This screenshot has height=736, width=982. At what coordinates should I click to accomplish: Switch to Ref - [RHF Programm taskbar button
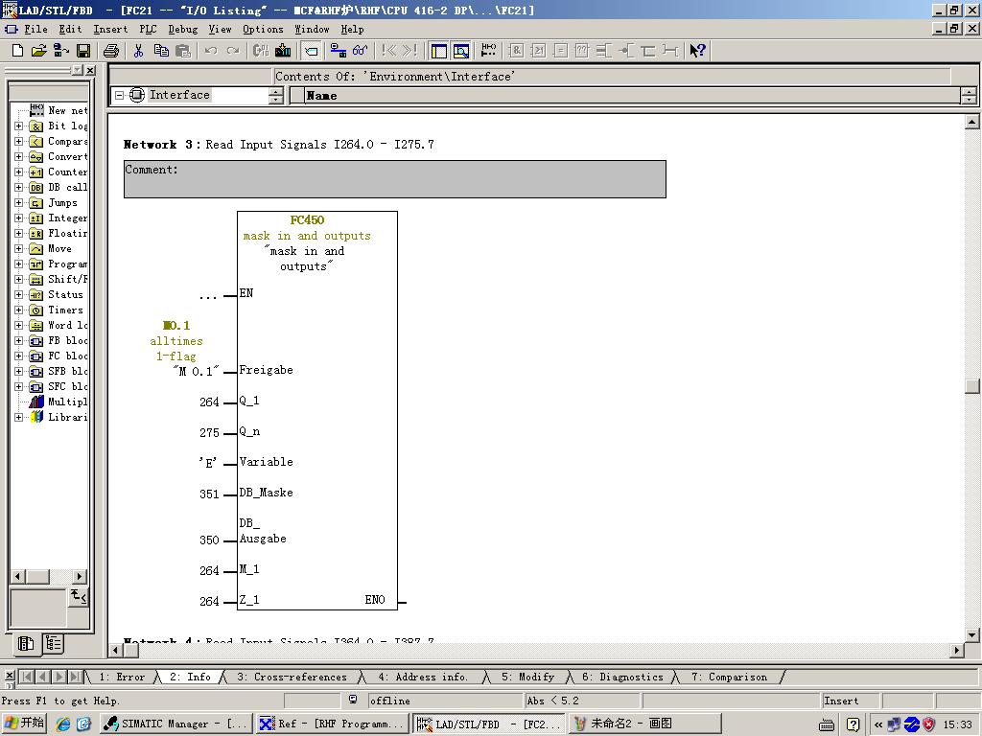[333, 724]
